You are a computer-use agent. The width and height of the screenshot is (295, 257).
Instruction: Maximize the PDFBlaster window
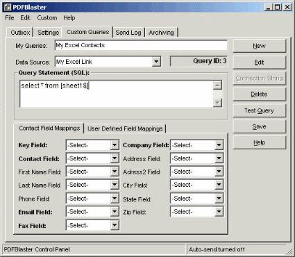coord(277,8)
